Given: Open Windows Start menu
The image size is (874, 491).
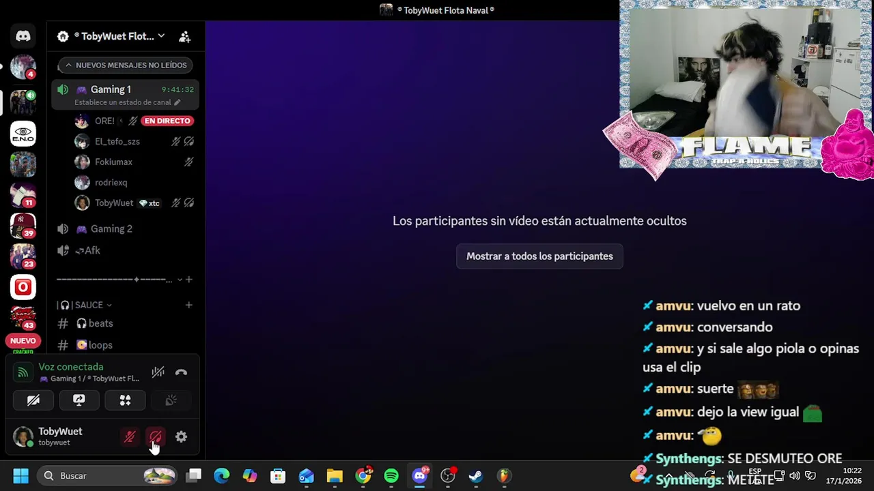Looking at the screenshot, I should (21, 476).
